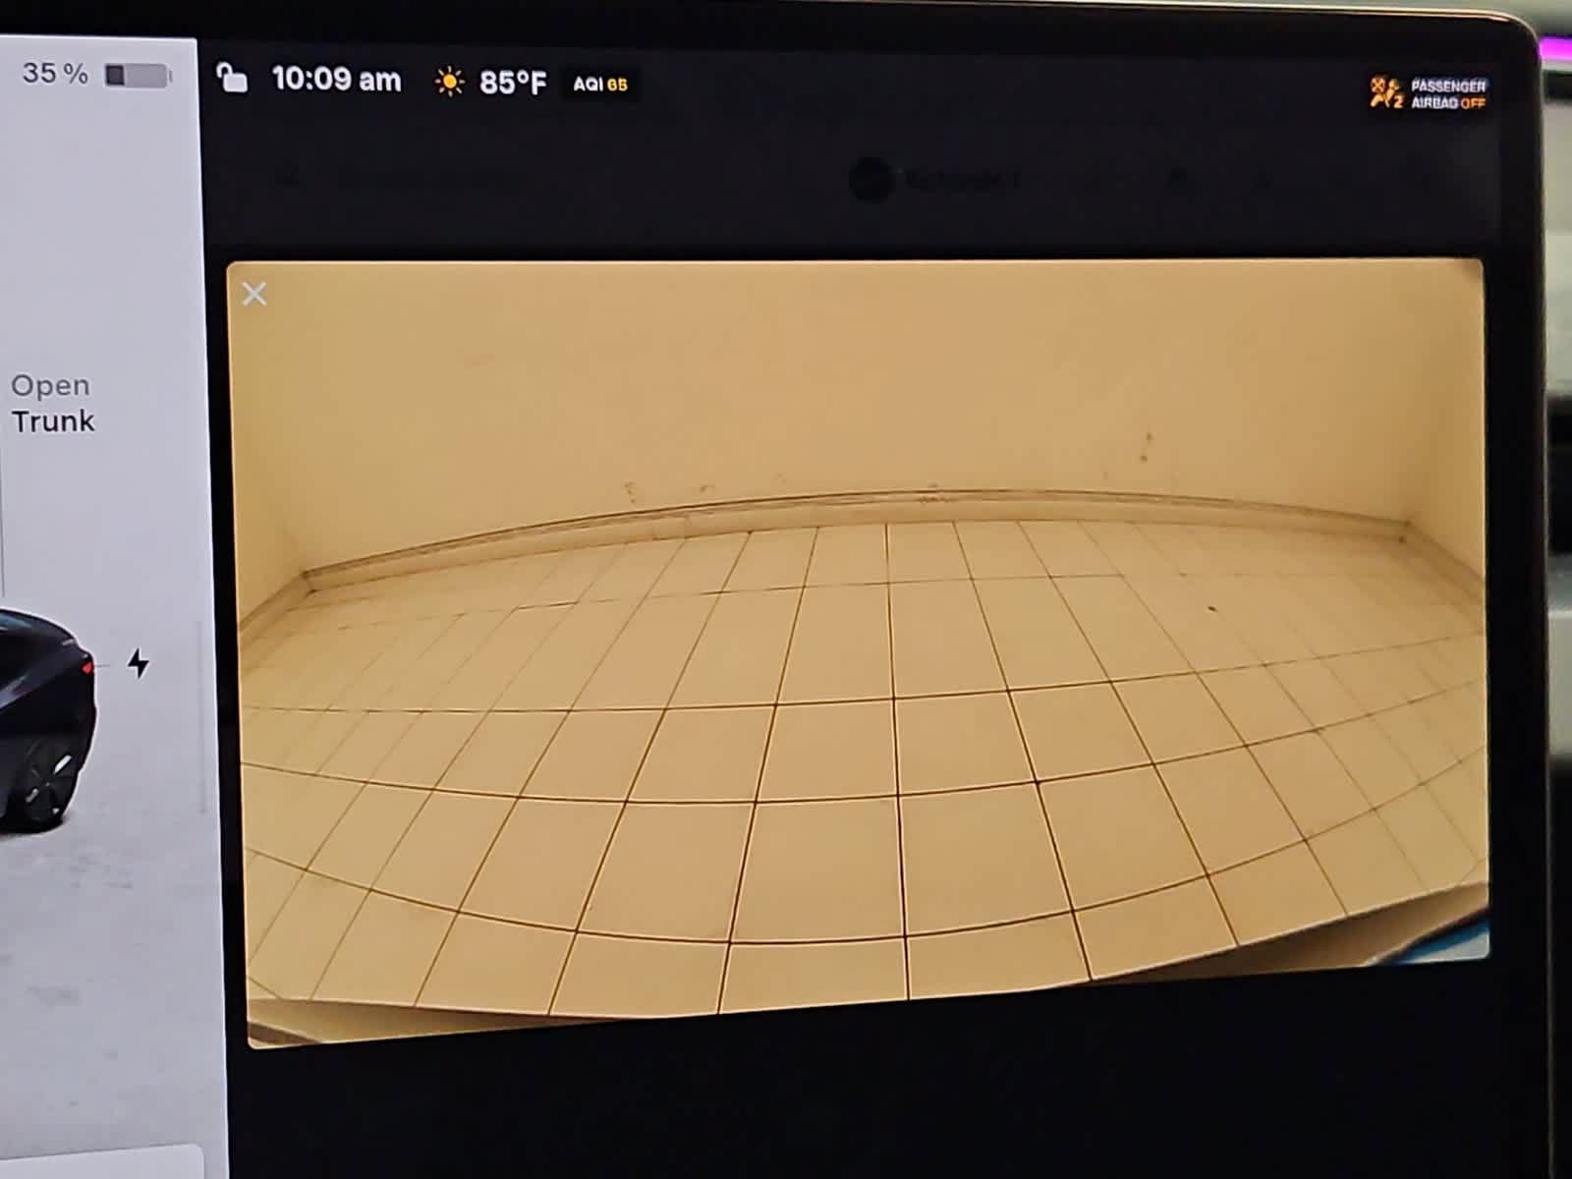
Task: Tap the 10:09 am clock
Action: (x=336, y=80)
